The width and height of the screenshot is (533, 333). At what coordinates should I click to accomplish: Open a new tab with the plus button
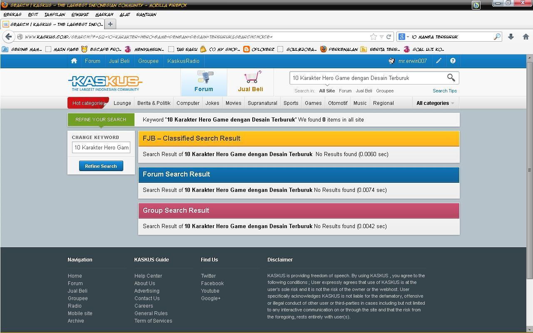pos(110,24)
